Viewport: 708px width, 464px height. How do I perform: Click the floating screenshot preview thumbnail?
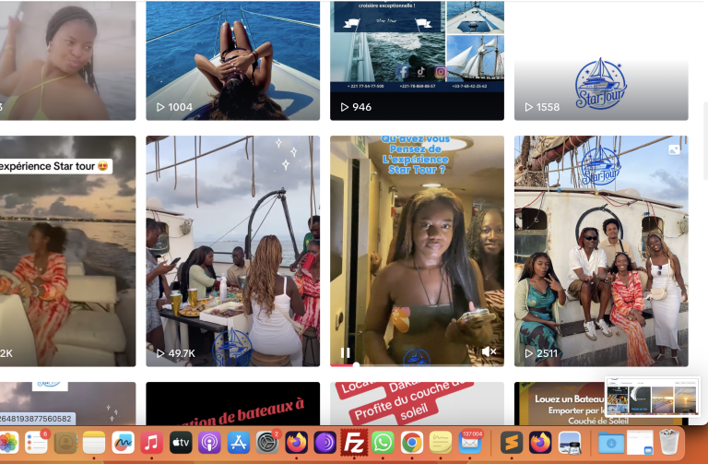(653, 399)
